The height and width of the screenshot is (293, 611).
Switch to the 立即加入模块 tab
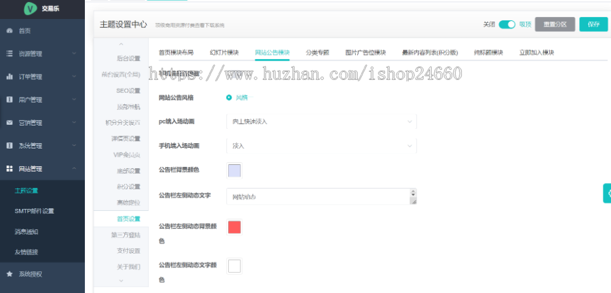tap(536, 52)
